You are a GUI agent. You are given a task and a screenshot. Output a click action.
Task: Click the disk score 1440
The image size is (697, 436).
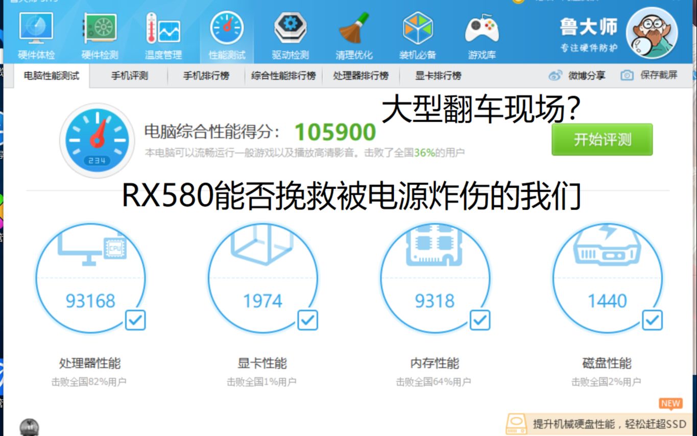pos(607,301)
